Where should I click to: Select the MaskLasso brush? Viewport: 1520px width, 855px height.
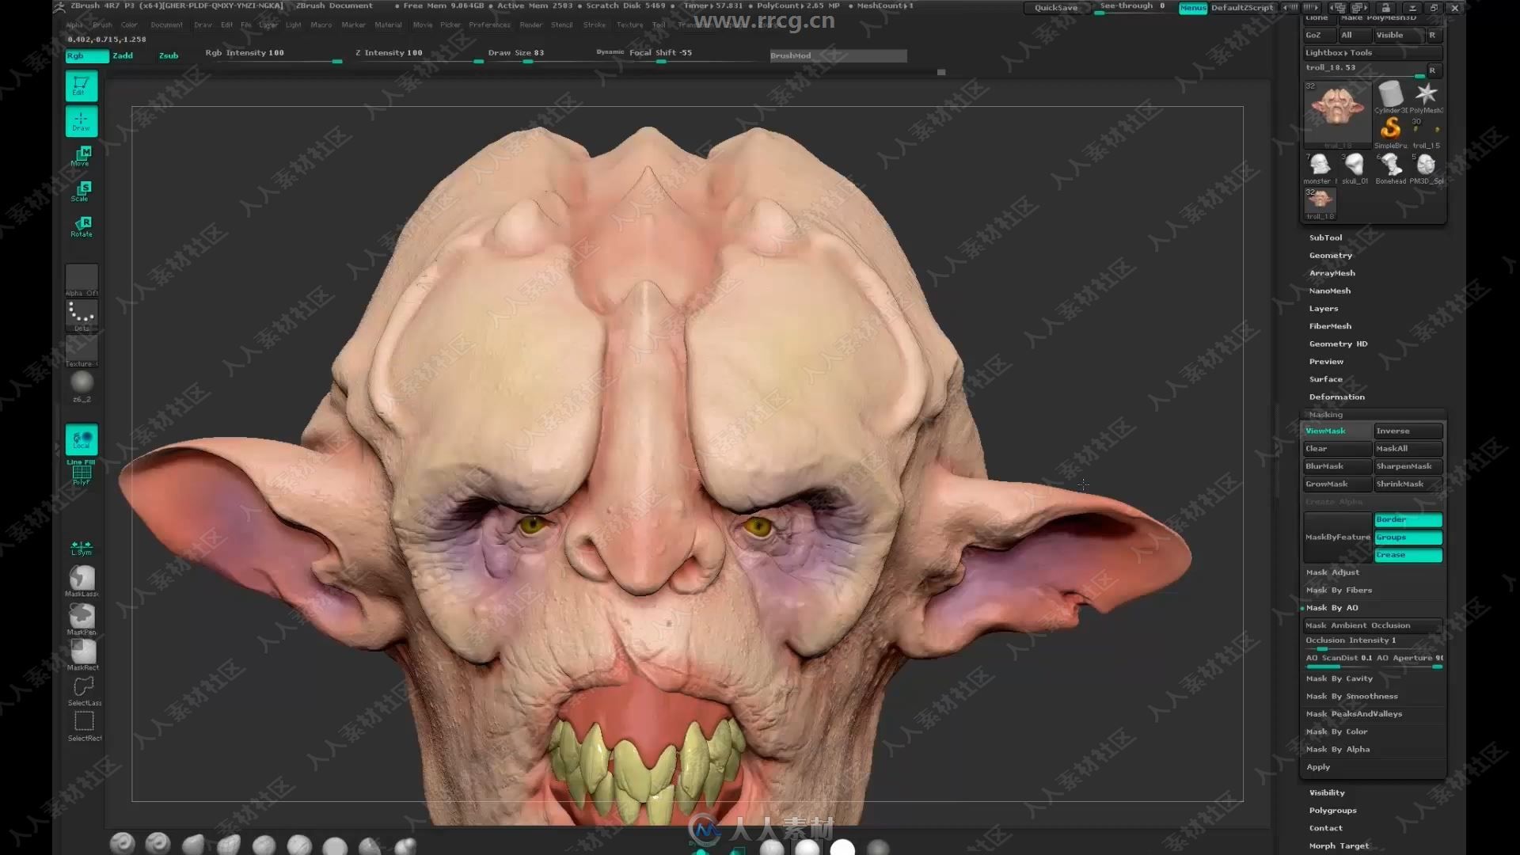pyautogui.click(x=82, y=580)
